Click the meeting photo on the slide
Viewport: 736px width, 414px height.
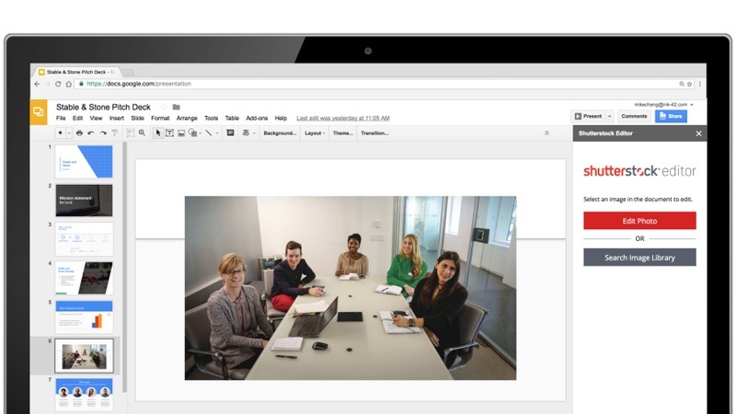click(351, 288)
